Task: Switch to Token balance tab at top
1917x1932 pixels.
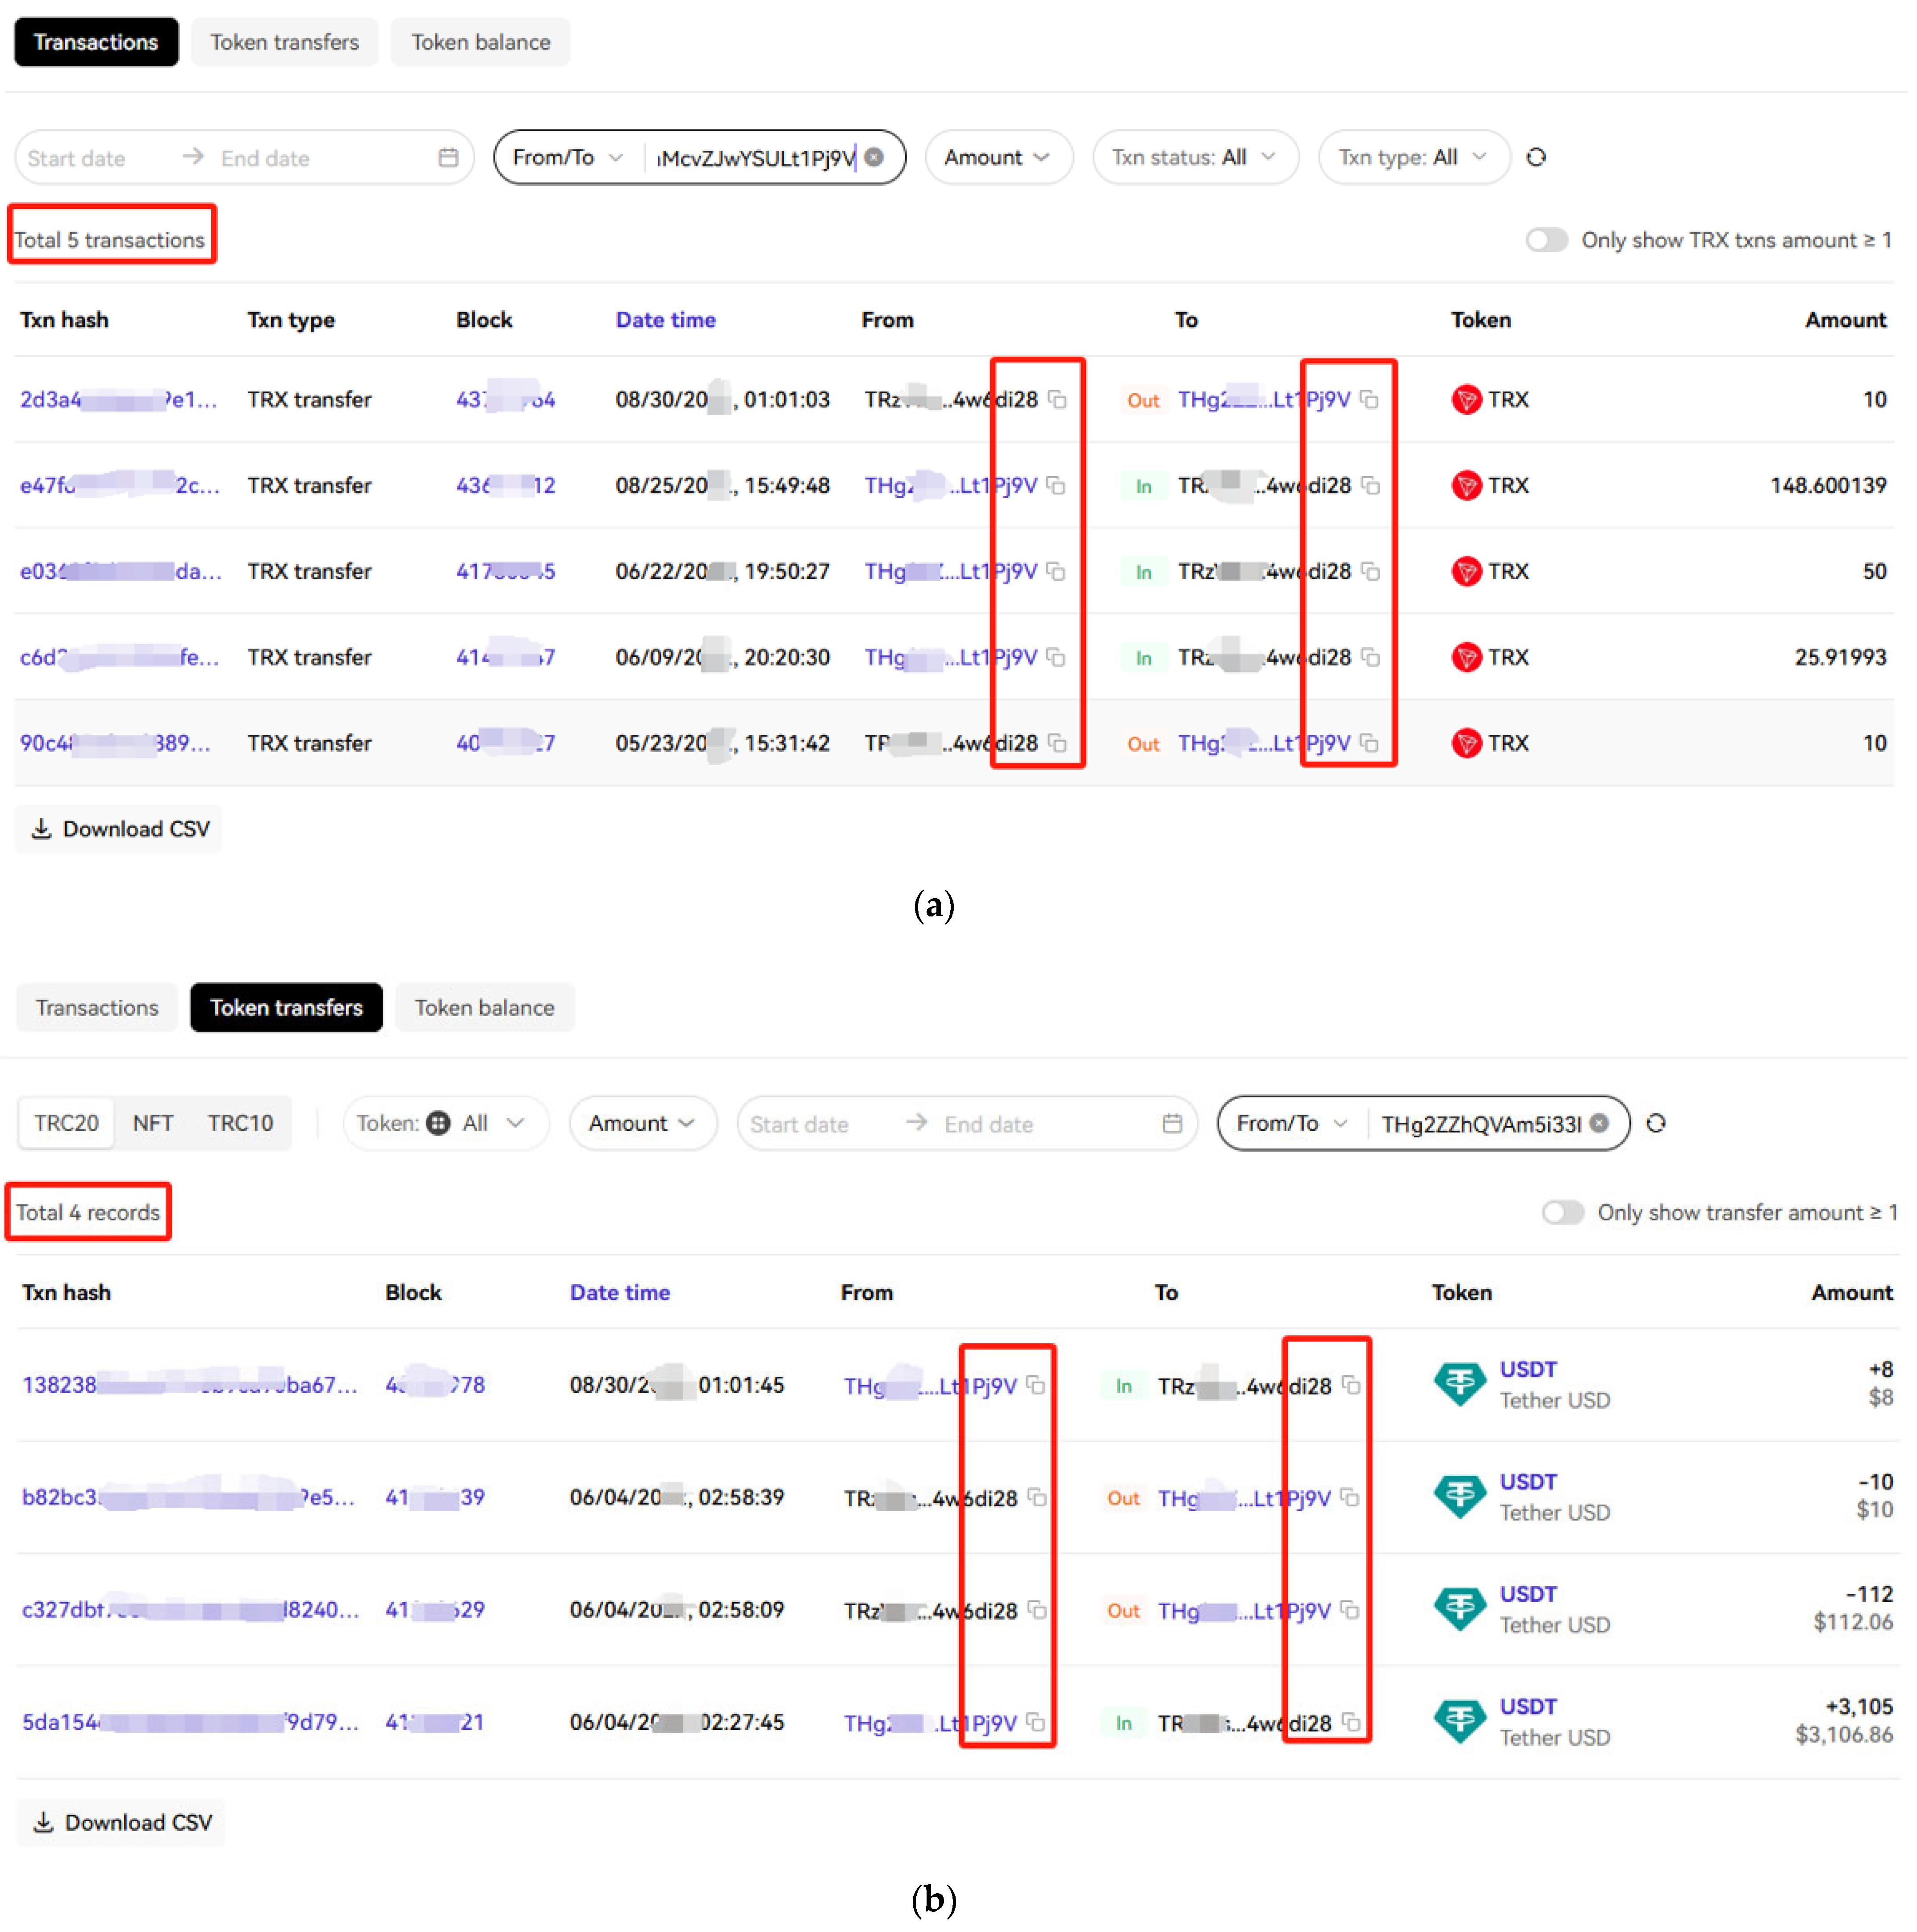Action: pos(480,42)
